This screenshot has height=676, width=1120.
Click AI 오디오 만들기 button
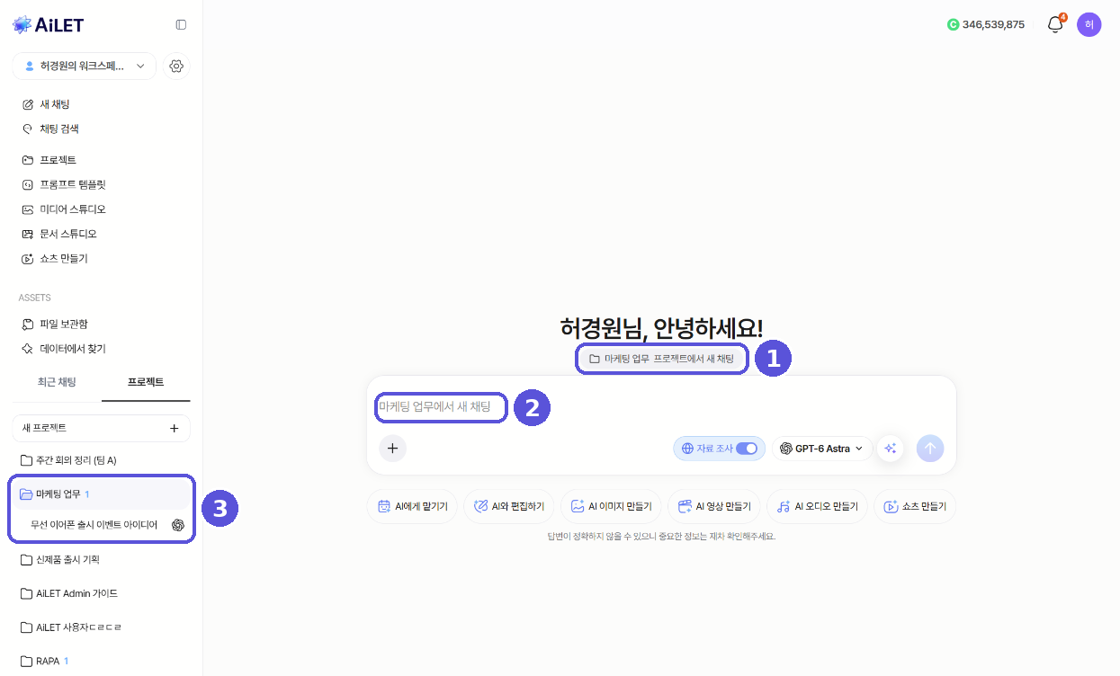[x=817, y=506]
